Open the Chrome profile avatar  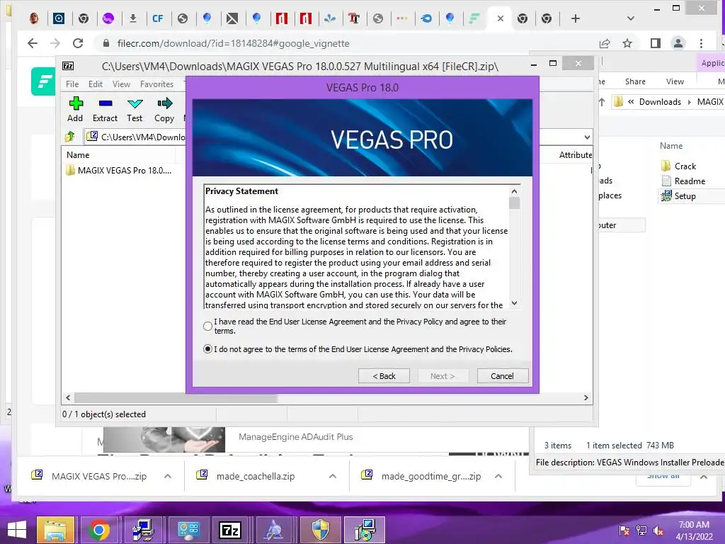(x=678, y=43)
